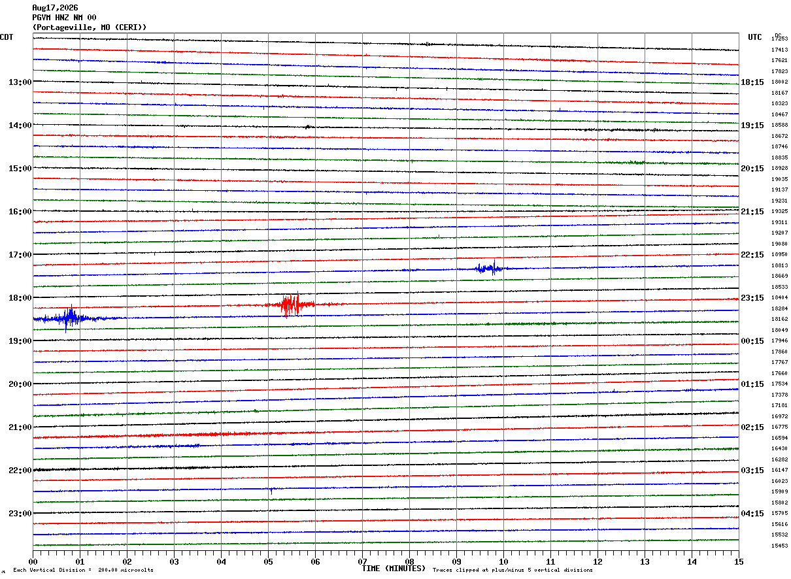Click the blue seismic burst near minute 1
The height and width of the screenshot is (579, 791).
tap(69, 318)
